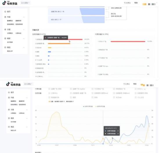The height and width of the screenshot is (153, 160).
Task: Click 交易 transaction icon in upper sidebar
Action: (x=5, y=30)
